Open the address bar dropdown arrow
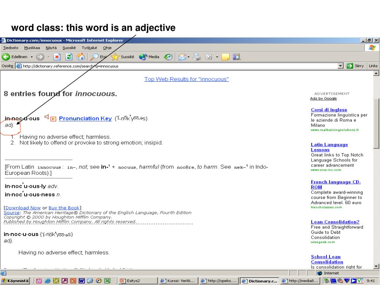The width and height of the screenshot is (380, 285). pyautogui.click(x=341, y=66)
